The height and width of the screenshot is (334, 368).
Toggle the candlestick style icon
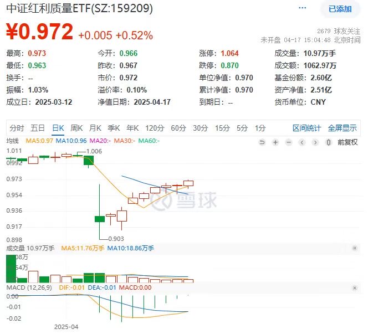point(329,142)
